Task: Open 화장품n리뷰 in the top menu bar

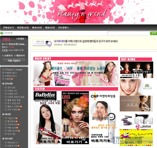Action: click(x=23, y=27)
